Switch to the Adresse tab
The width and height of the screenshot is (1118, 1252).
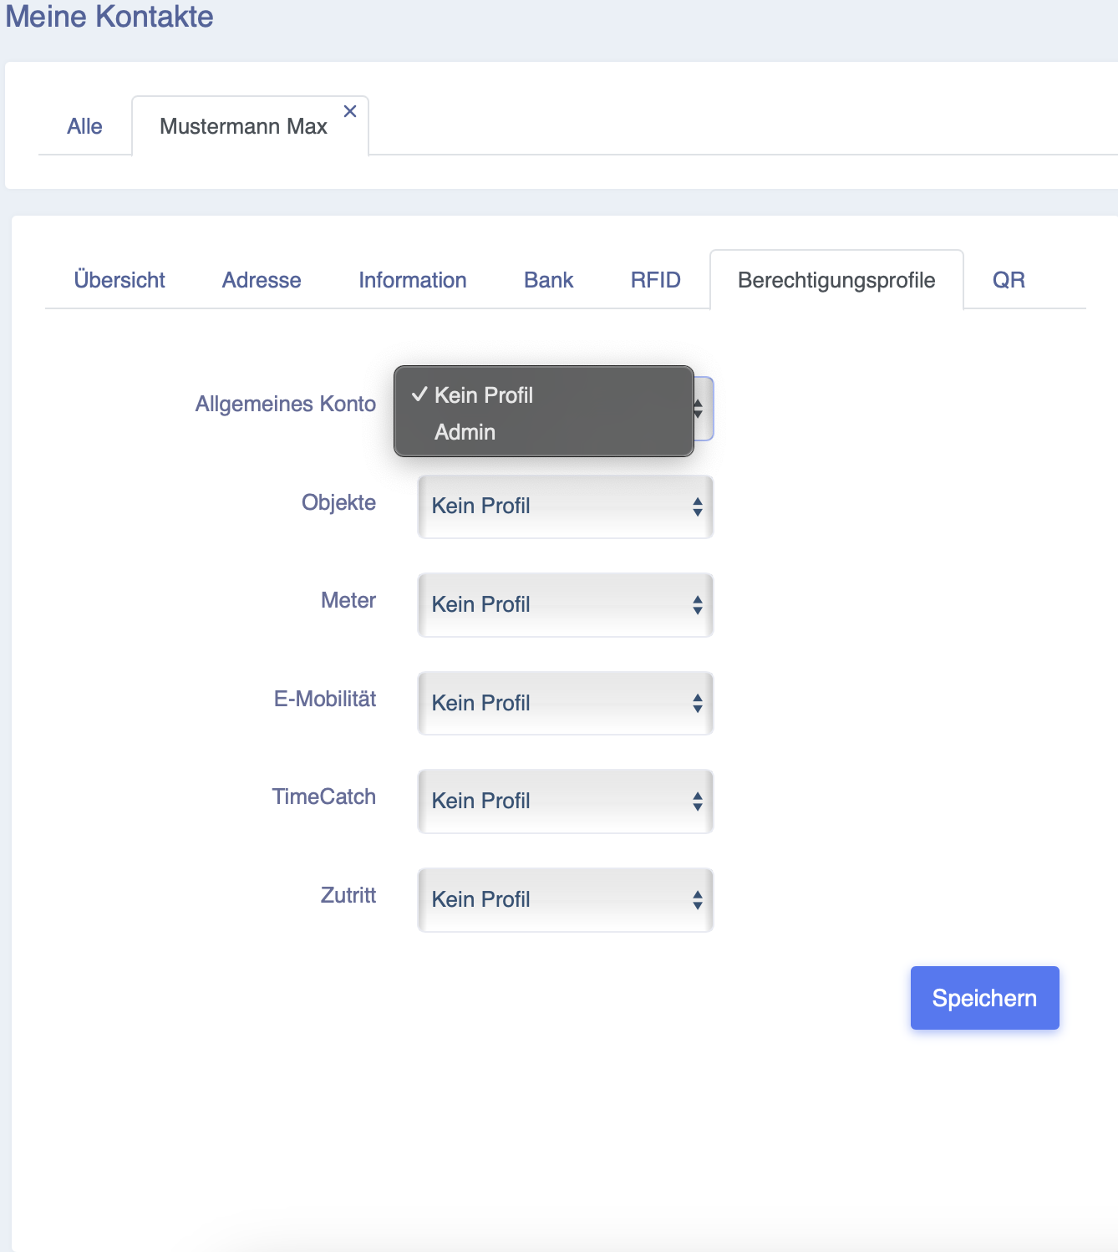262,280
